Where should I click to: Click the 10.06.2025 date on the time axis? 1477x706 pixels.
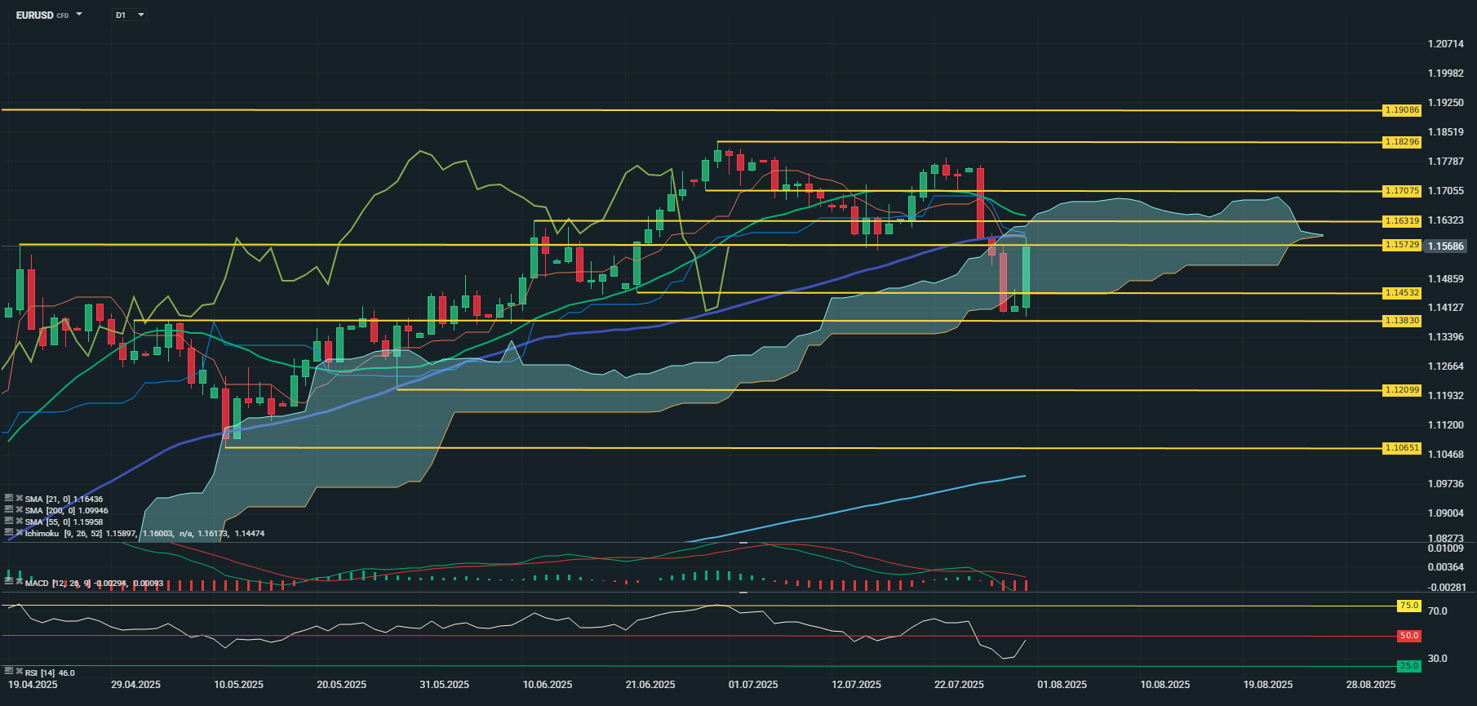coord(547,685)
